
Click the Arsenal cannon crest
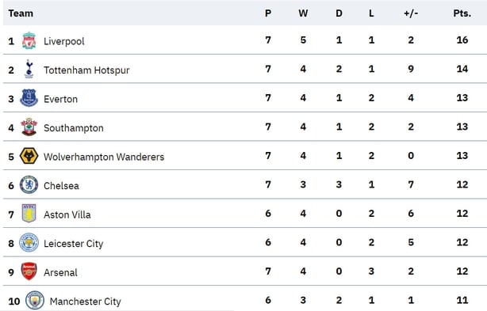29,271
